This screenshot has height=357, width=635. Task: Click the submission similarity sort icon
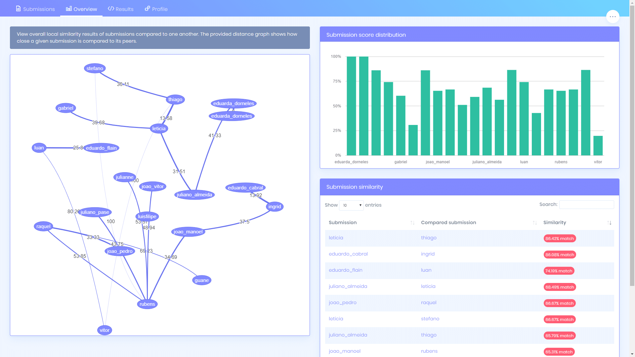609,222
